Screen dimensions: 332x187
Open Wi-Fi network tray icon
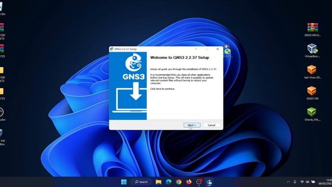[302, 182]
